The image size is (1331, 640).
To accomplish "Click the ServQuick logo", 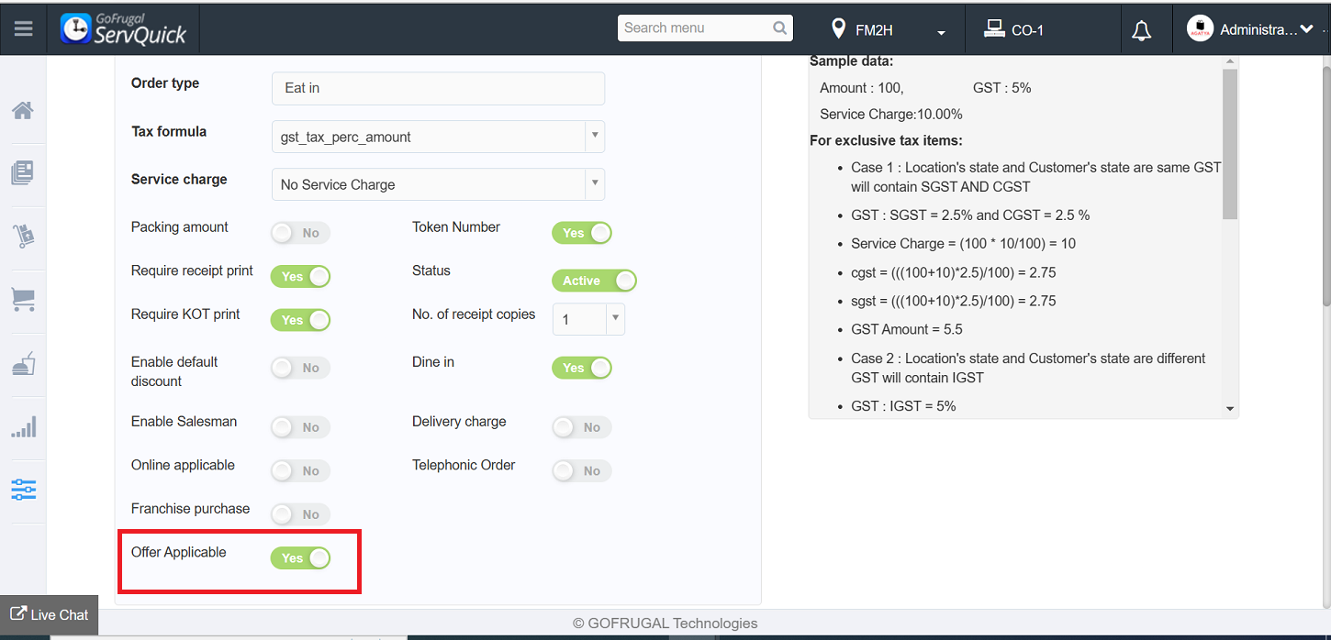I will (124, 28).
